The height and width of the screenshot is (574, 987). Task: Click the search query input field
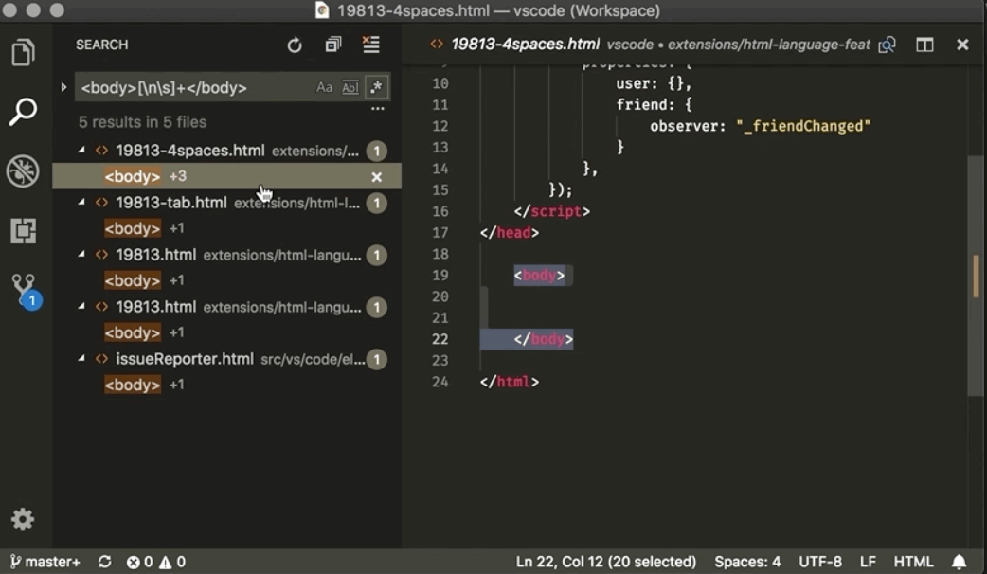pos(194,87)
